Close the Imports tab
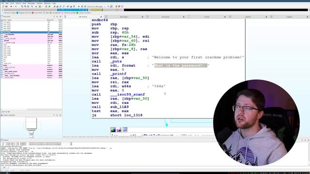Viewport: 310px width, 174px height. coord(266,17)
